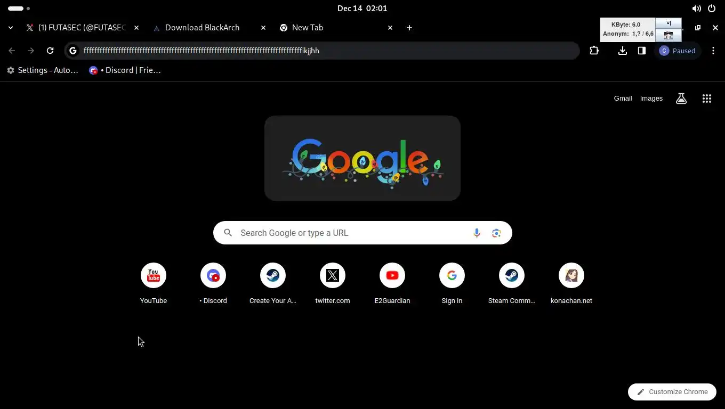Click the shrink arrow button in Anonym widget
Screen dimensions: 725x409
coord(668,23)
